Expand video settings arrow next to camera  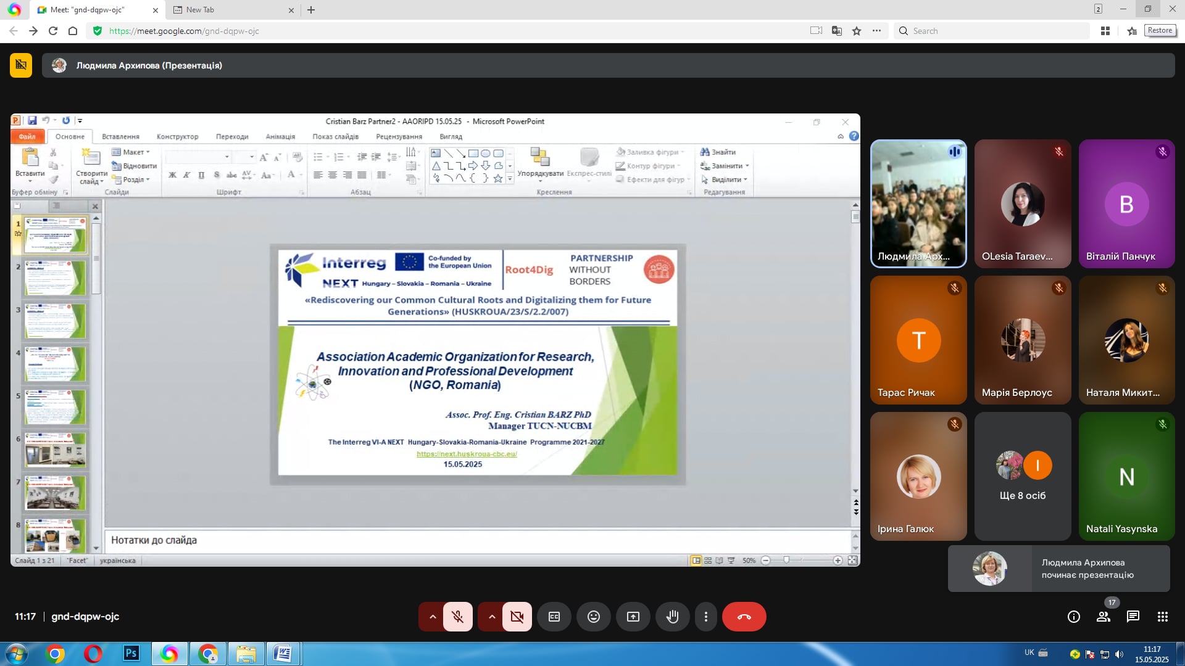tap(491, 617)
